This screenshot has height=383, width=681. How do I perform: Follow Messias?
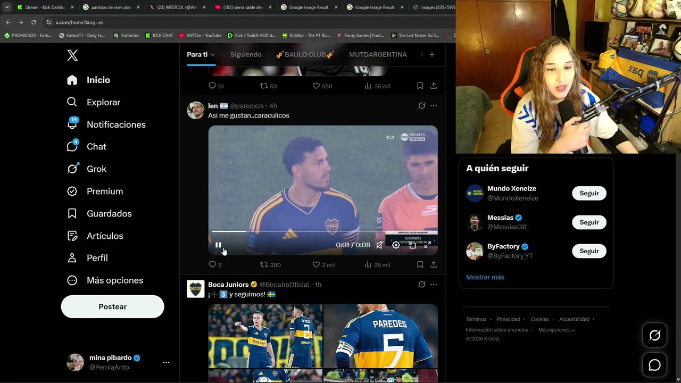click(x=589, y=222)
